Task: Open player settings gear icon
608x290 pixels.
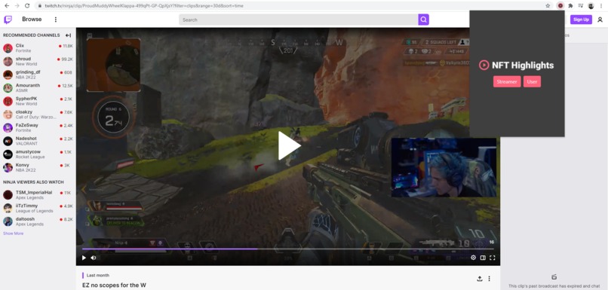Action: click(x=473, y=258)
